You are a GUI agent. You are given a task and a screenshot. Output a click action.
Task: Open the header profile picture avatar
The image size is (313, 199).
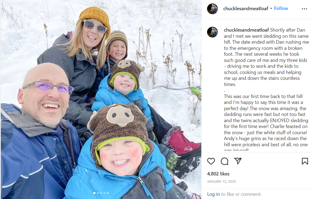tap(212, 9)
